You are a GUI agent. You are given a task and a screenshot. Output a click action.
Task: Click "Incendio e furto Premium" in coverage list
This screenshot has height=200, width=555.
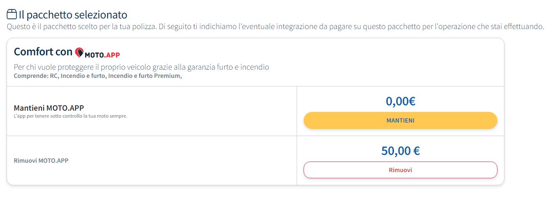[x=144, y=76]
